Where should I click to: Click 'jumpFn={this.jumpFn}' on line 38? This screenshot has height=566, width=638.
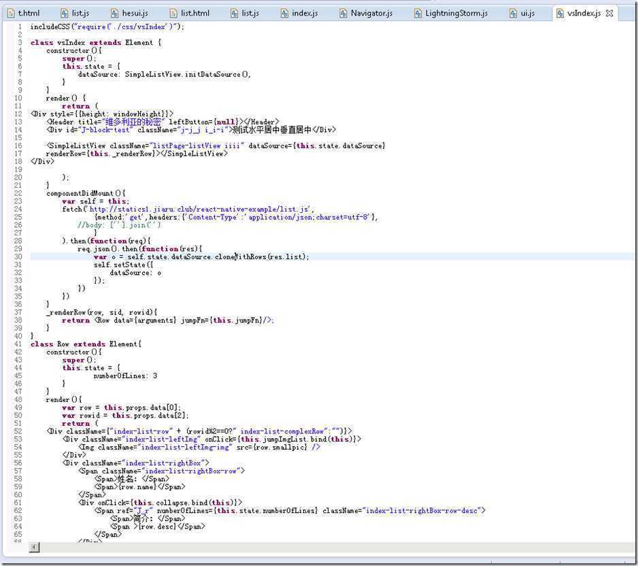pyautogui.click(x=222, y=320)
